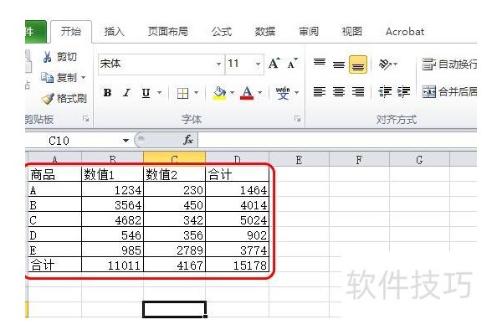
Task: Select cell with header 商品
Action: (54, 174)
